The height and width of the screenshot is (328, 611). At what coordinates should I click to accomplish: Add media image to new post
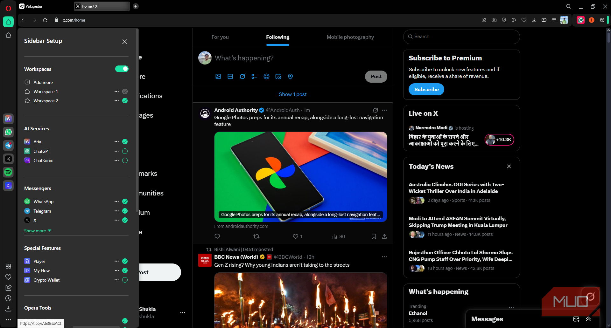[x=218, y=76]
